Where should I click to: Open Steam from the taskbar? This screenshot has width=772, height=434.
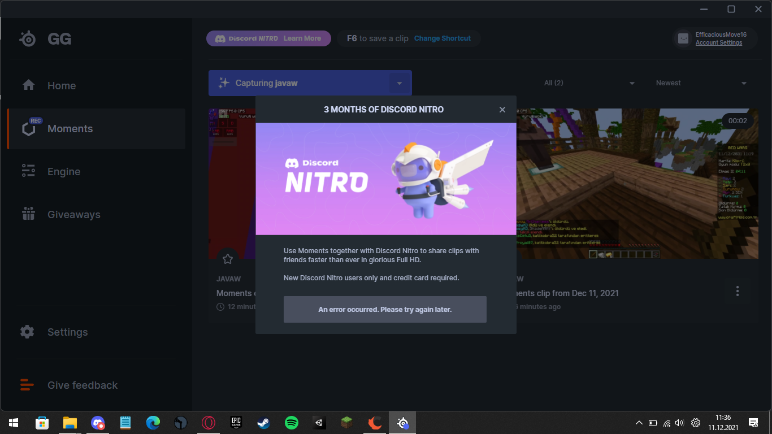pos(264,423)
